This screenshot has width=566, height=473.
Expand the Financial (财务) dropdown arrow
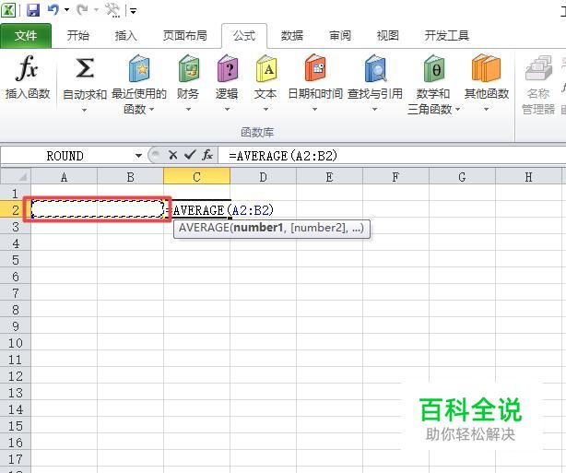[188, 109]
